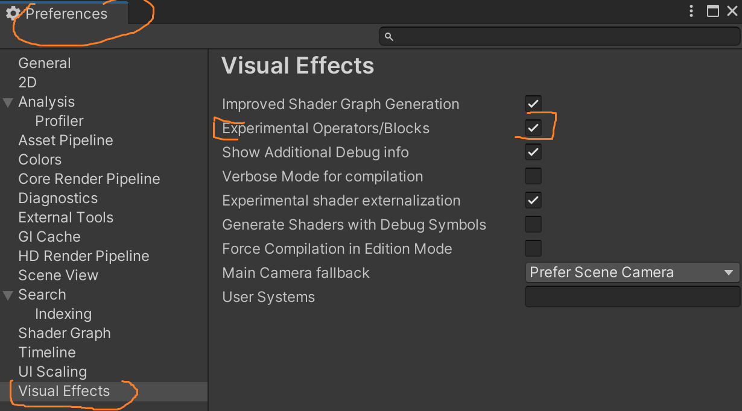Check Force Compilation in Edition Mode

tap(533, 248)
